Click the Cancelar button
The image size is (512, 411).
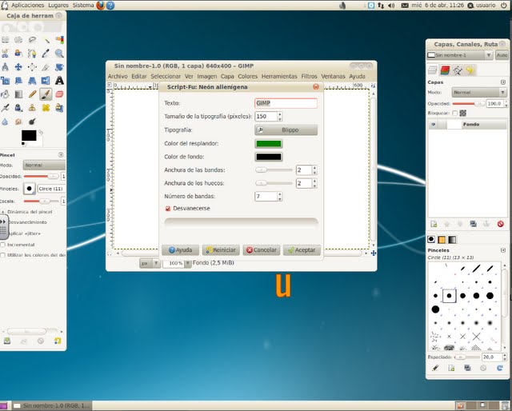[262, 250]
